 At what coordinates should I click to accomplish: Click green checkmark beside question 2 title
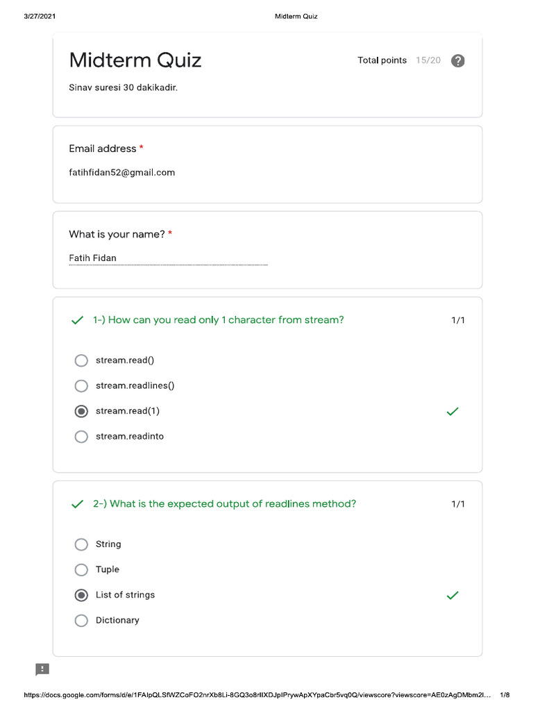coord(78,504)
